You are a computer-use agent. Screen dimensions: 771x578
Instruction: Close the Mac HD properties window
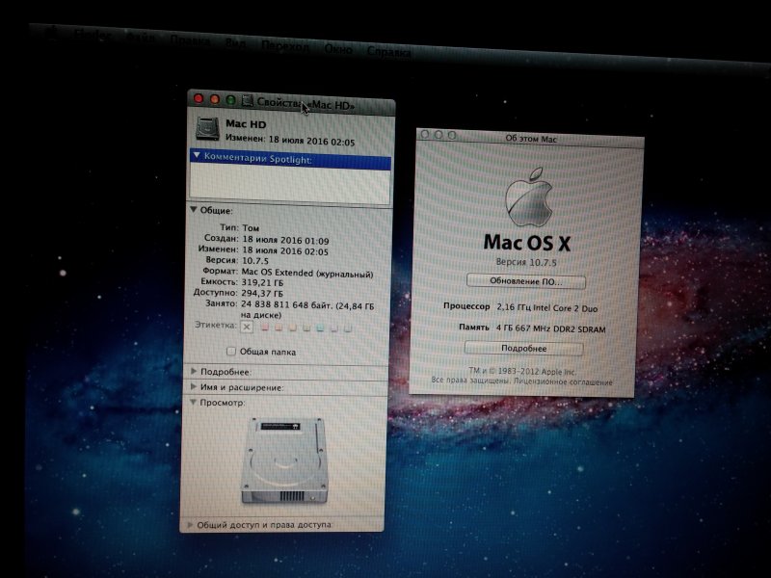(x=199, y=98)
